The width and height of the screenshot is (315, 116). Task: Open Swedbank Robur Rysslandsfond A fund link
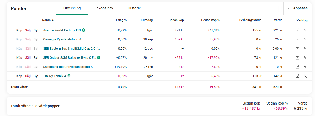(68, 67)
